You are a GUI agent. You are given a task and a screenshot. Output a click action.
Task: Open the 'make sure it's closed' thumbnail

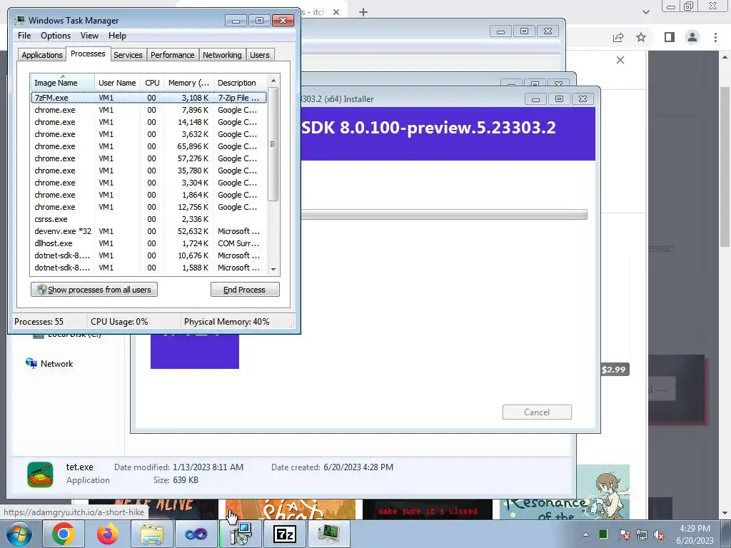[428, 509]
